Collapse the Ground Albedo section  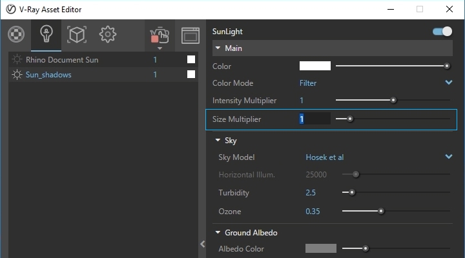click(x=218, y=232)
